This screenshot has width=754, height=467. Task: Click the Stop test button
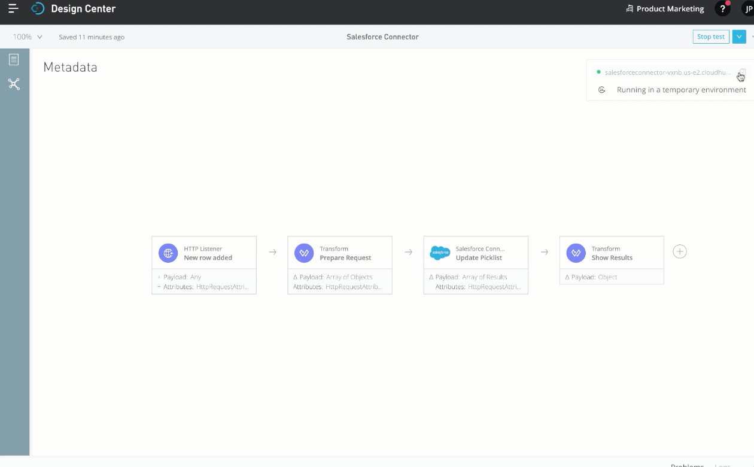pyautogui.click(x=711, y=37)
